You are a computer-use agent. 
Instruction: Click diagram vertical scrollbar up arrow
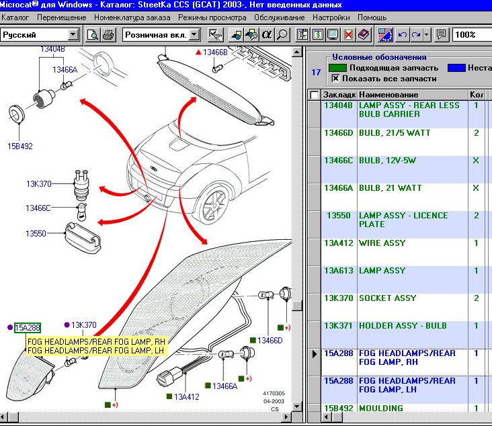[x=297, y=52]
